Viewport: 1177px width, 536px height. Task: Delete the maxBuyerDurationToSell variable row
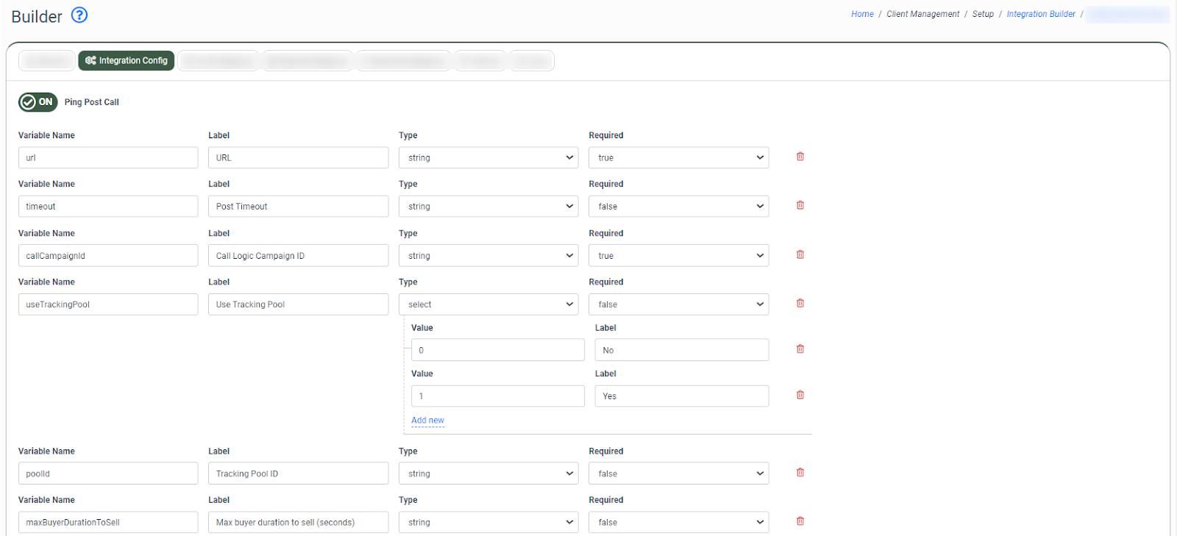[800, 521]
